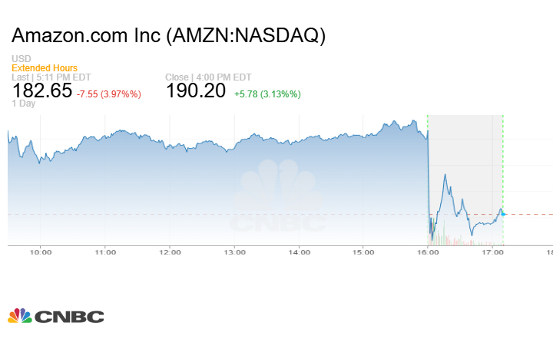Click the 16:00 market close axis label
The width and height of the screenshot is (553, 345).
click(428, 251)
